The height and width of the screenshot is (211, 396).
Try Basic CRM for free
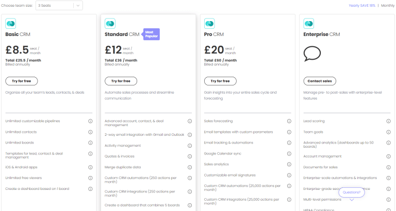click(x=22, y=81)
